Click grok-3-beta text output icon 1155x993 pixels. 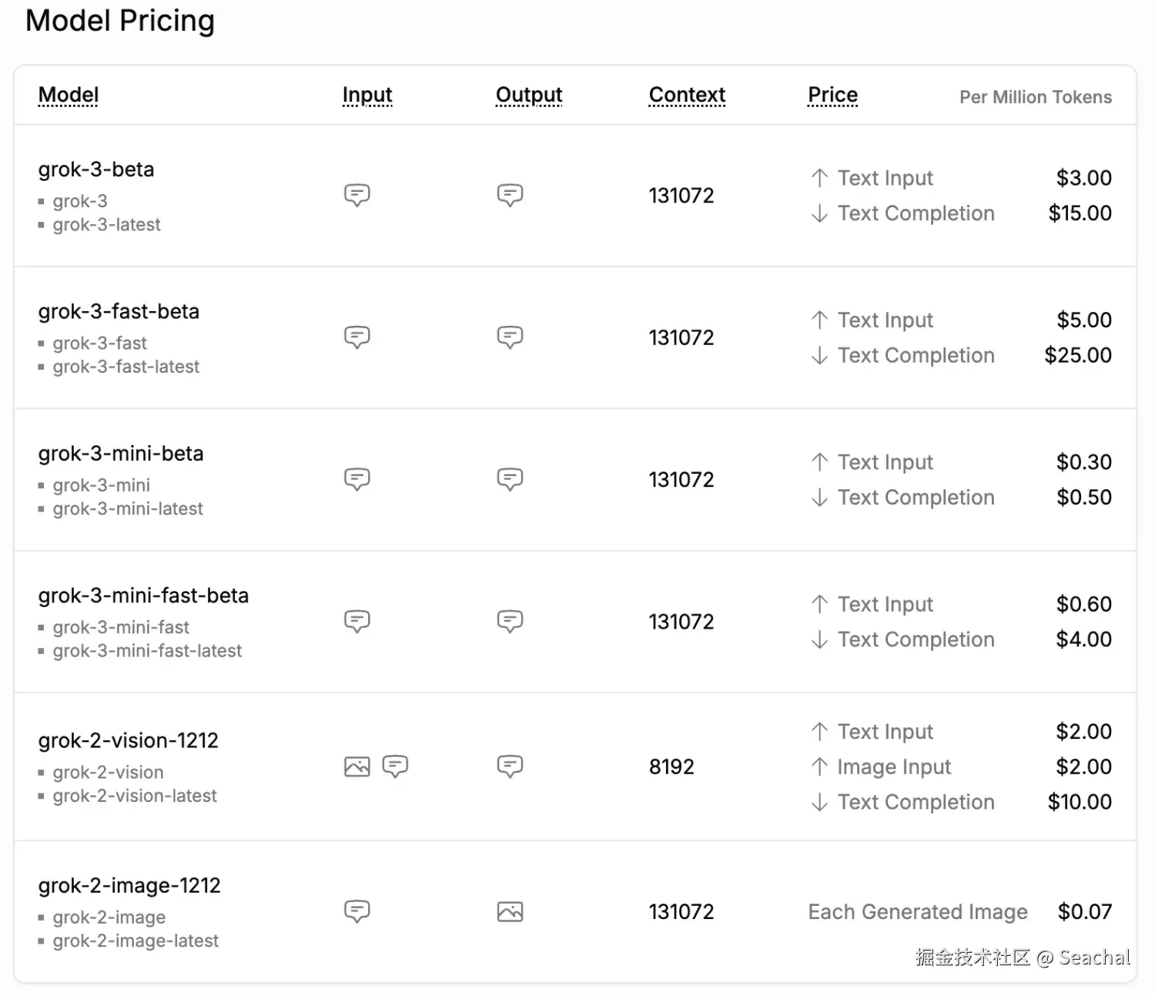510,195
